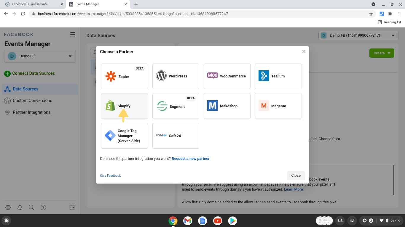Screen dimensions: 405x227
Task: Launch YouTube from the shelf
Action: [218, 221]
